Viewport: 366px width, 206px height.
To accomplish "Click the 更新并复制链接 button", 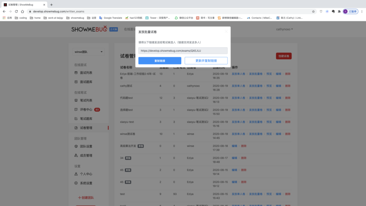I will [x=206, y=61].
